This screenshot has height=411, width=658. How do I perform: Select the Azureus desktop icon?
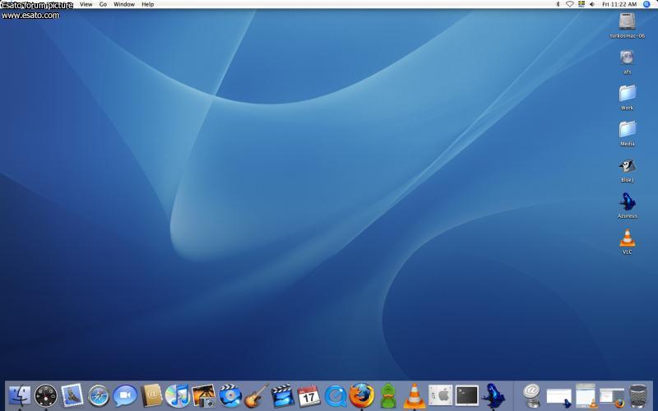[627, 203]
